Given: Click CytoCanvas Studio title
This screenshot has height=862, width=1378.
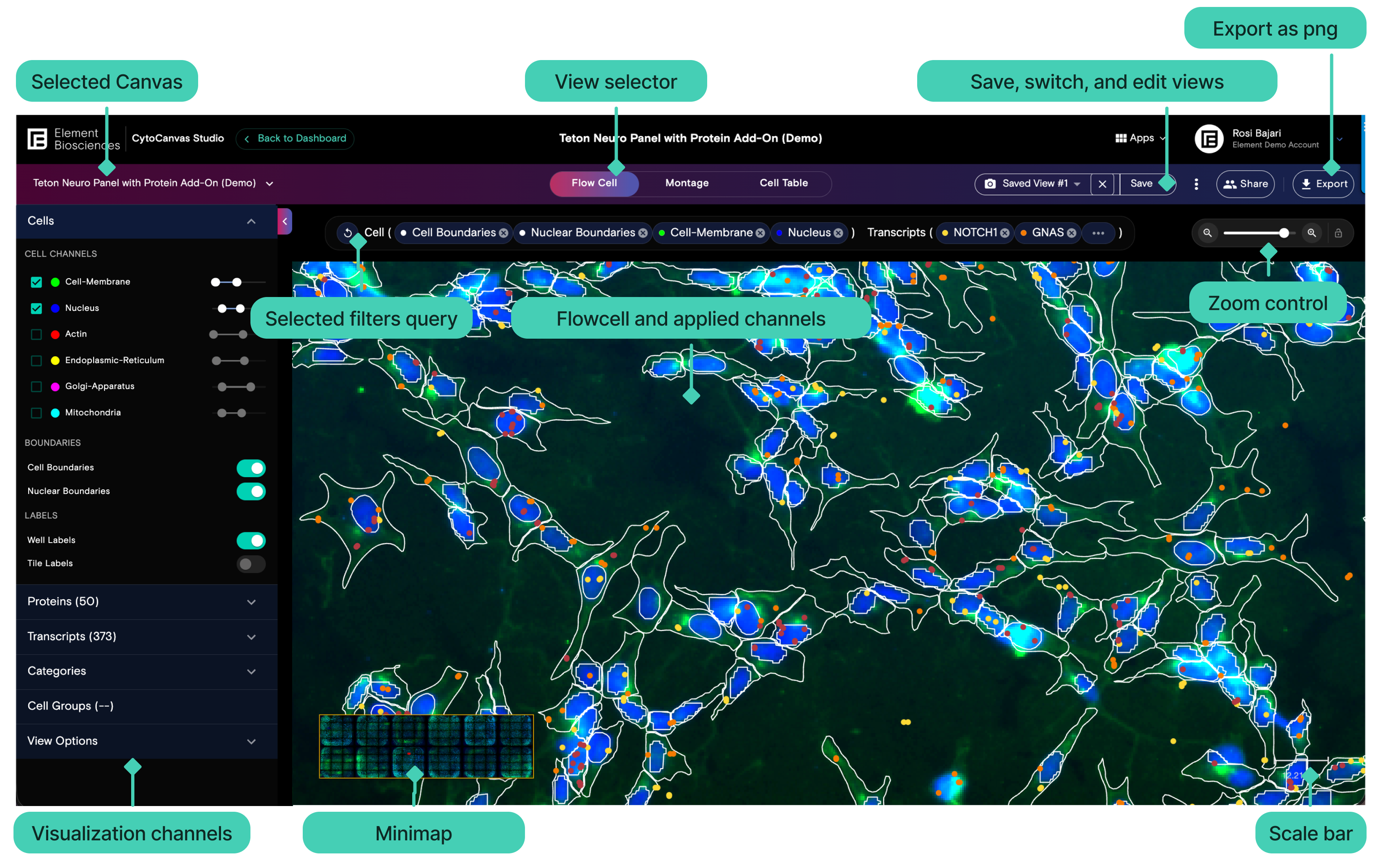Looking at the screenshot, I should (x=178, y=138).
